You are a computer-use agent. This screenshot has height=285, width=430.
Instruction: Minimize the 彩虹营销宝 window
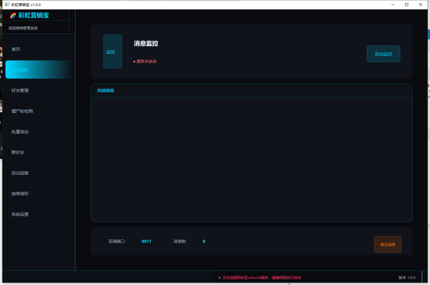coord(393,5)
